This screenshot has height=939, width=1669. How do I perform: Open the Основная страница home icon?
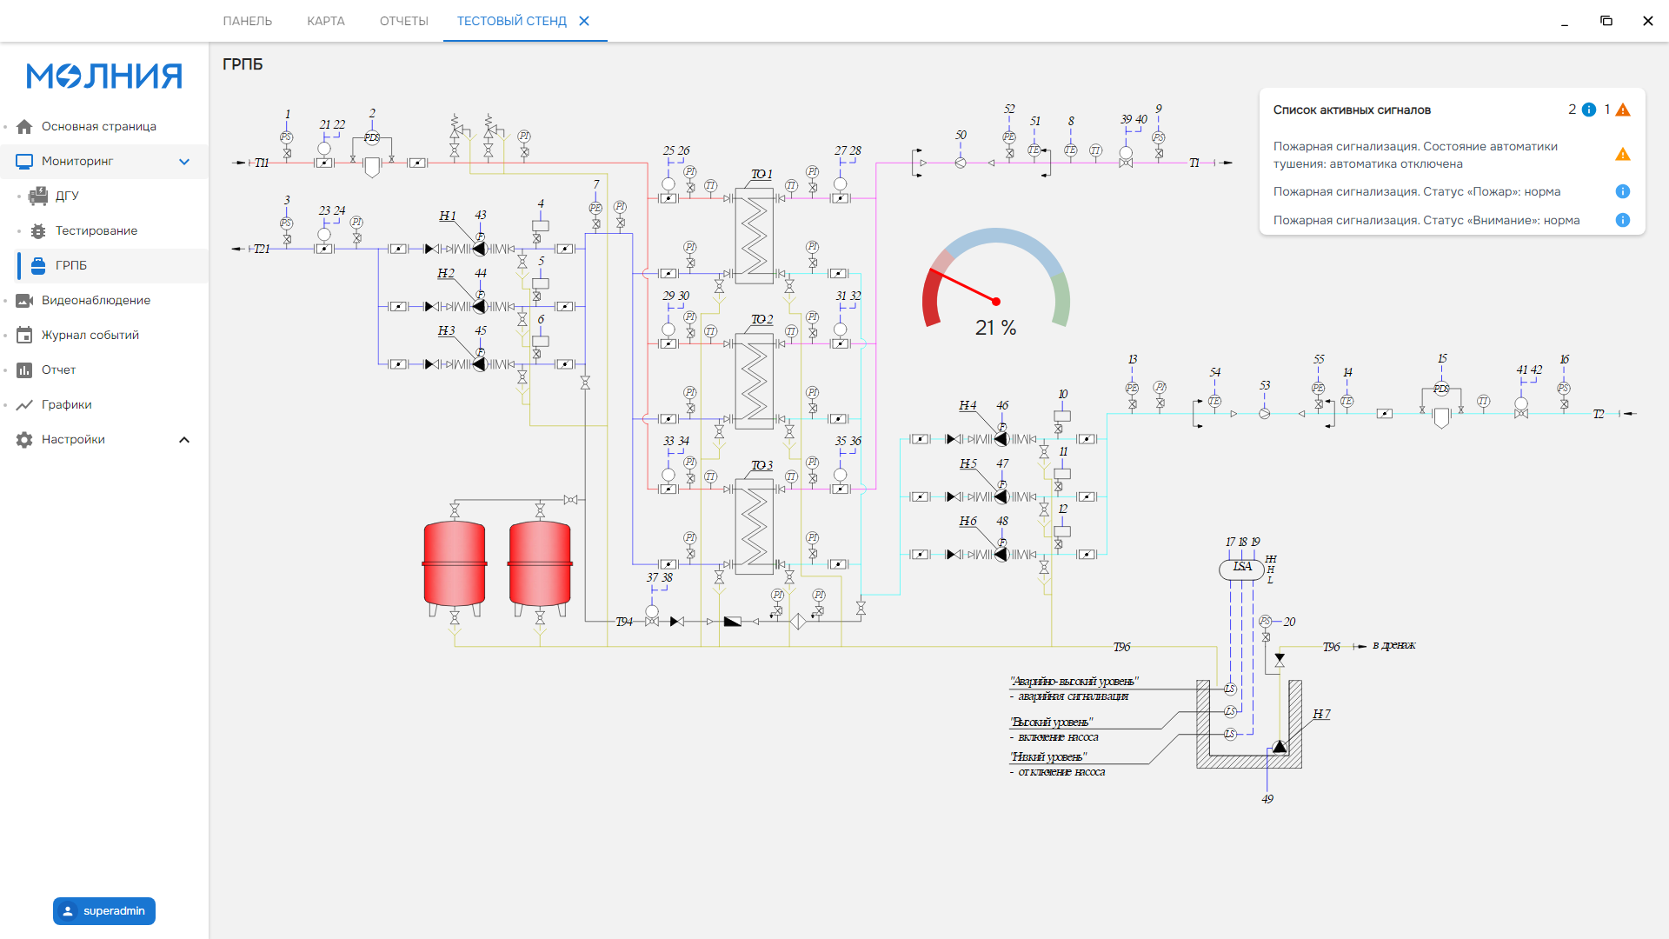pos(24,126)
